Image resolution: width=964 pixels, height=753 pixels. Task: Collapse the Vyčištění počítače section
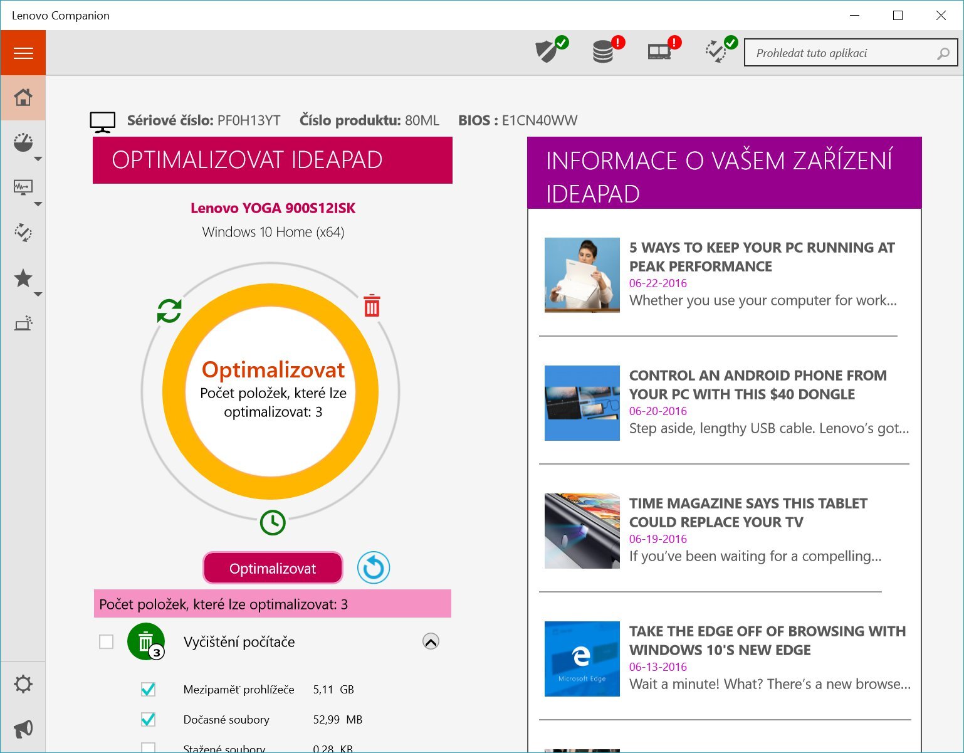pos(431,641)
